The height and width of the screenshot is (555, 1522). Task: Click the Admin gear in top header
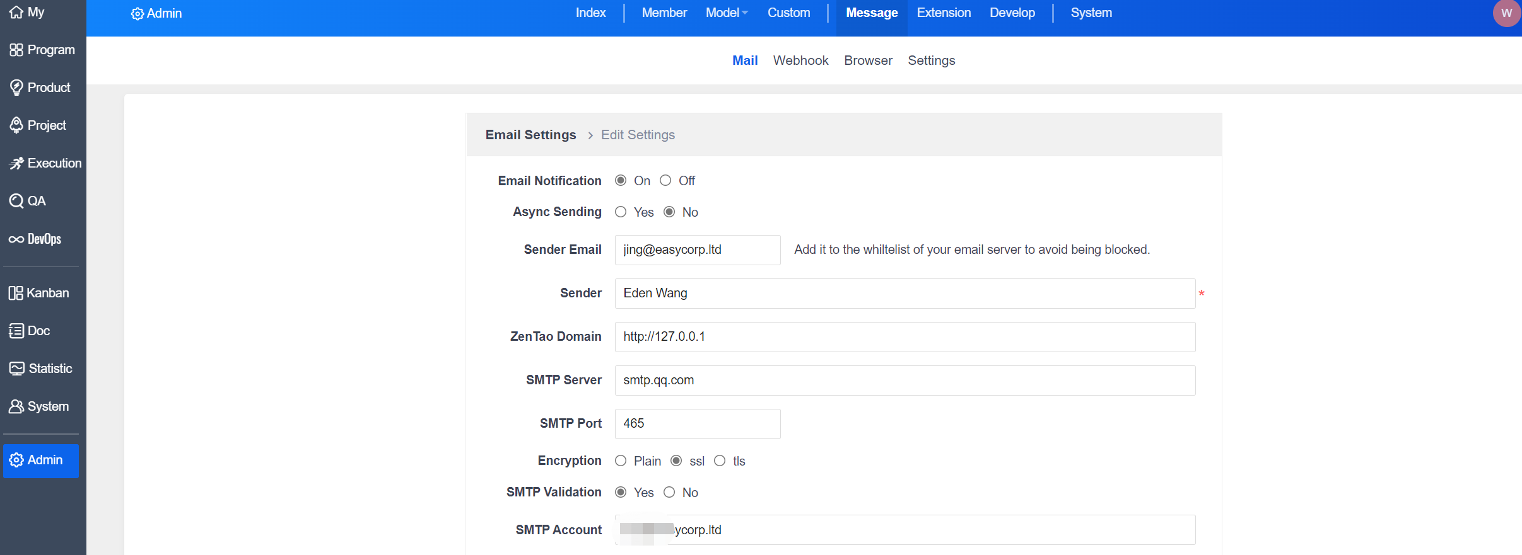tap(137, 14)
